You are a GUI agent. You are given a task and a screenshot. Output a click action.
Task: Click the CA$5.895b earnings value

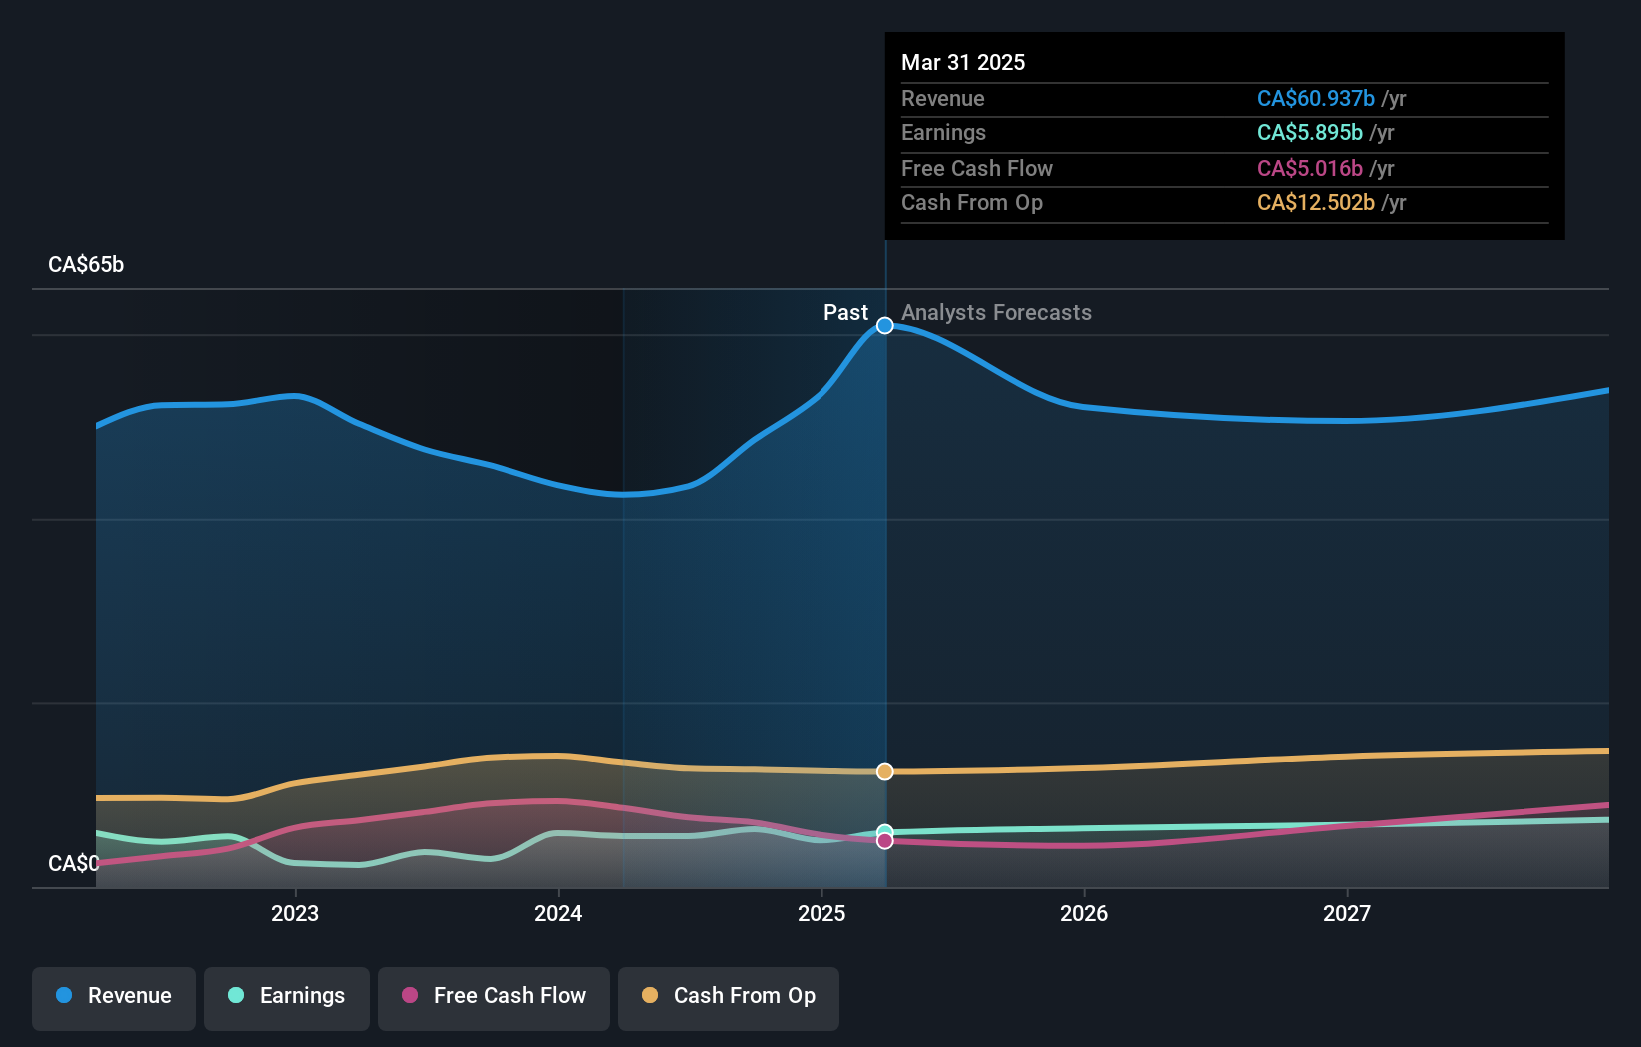click(x=1310, y=132)
